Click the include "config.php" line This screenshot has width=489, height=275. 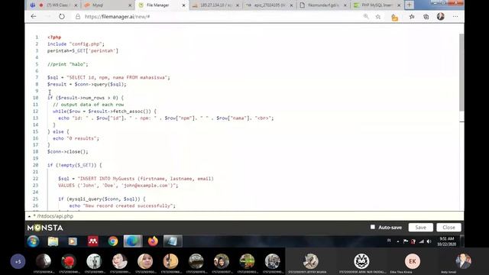[76, 44]
